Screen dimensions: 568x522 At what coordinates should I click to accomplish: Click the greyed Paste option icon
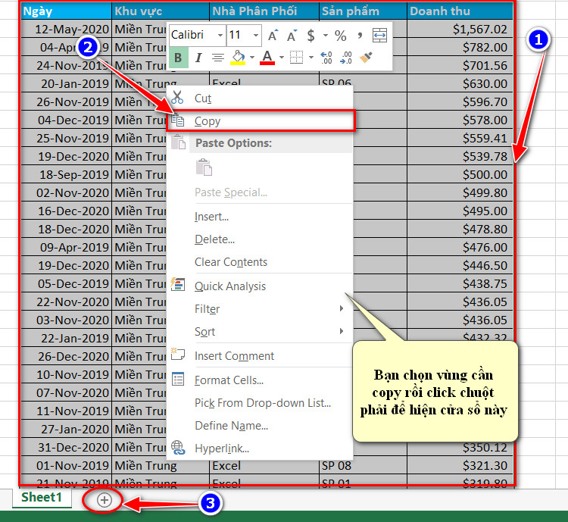(204, 167)
